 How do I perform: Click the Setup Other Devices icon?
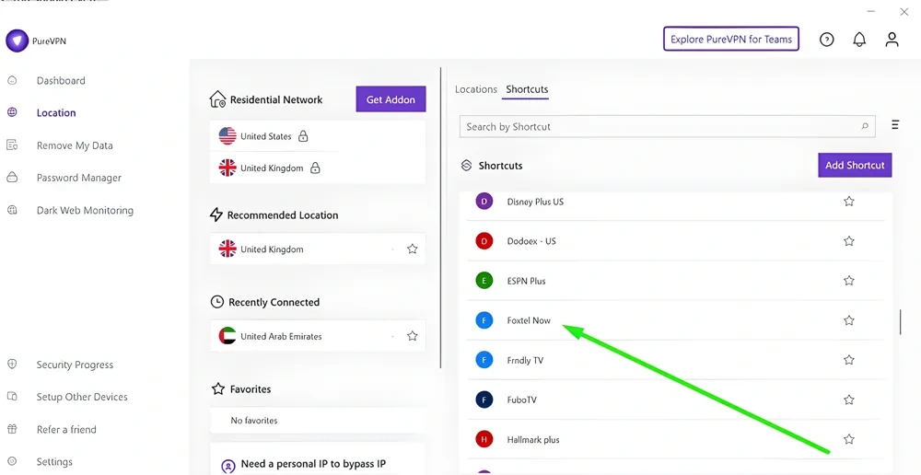point(12,397)
